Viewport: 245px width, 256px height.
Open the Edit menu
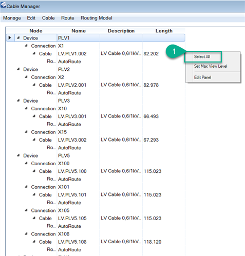[31, 18]
